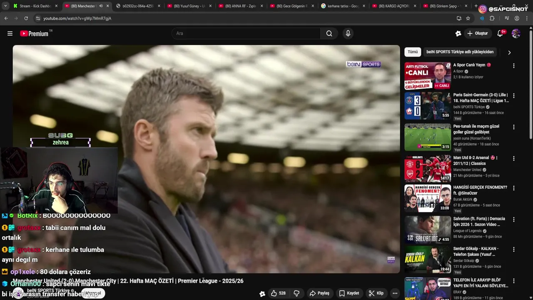Dislike the video with thumbs down

(296, 293)
